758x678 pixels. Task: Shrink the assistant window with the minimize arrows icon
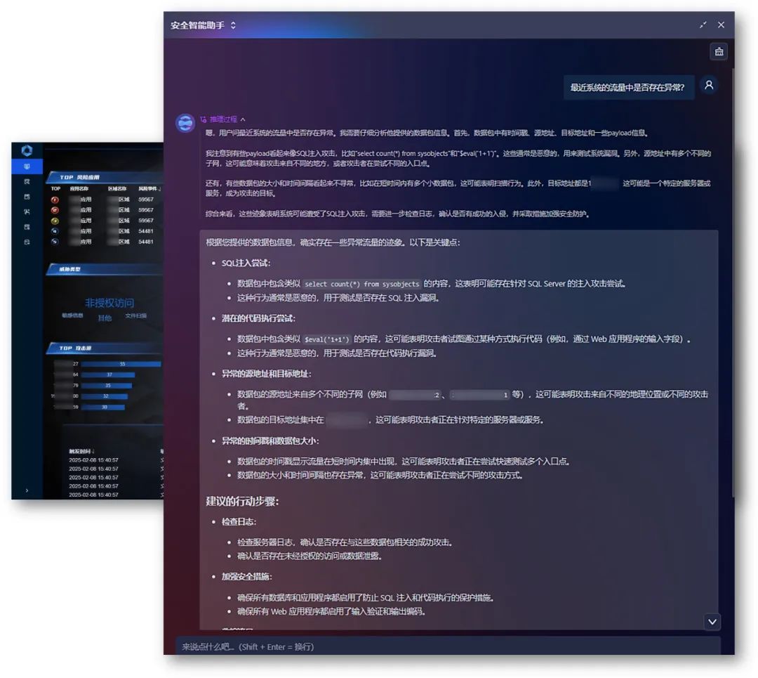click(x=703, y=25)
